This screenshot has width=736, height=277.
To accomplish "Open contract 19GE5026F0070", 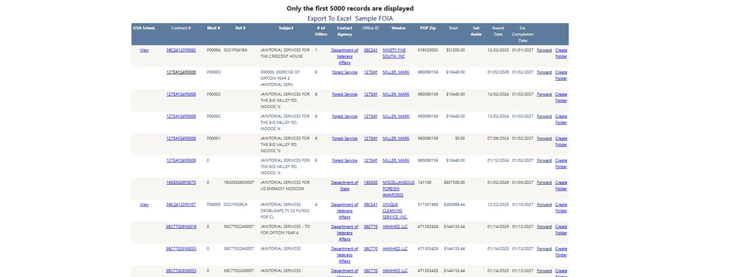I will click(x=181, y=183).
